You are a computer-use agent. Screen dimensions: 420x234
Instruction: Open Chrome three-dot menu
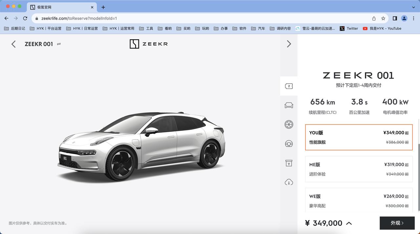(413, 18)
